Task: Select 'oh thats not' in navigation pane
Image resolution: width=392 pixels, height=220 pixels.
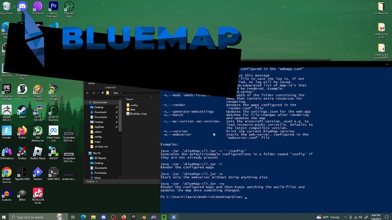Action: [101, 146]
